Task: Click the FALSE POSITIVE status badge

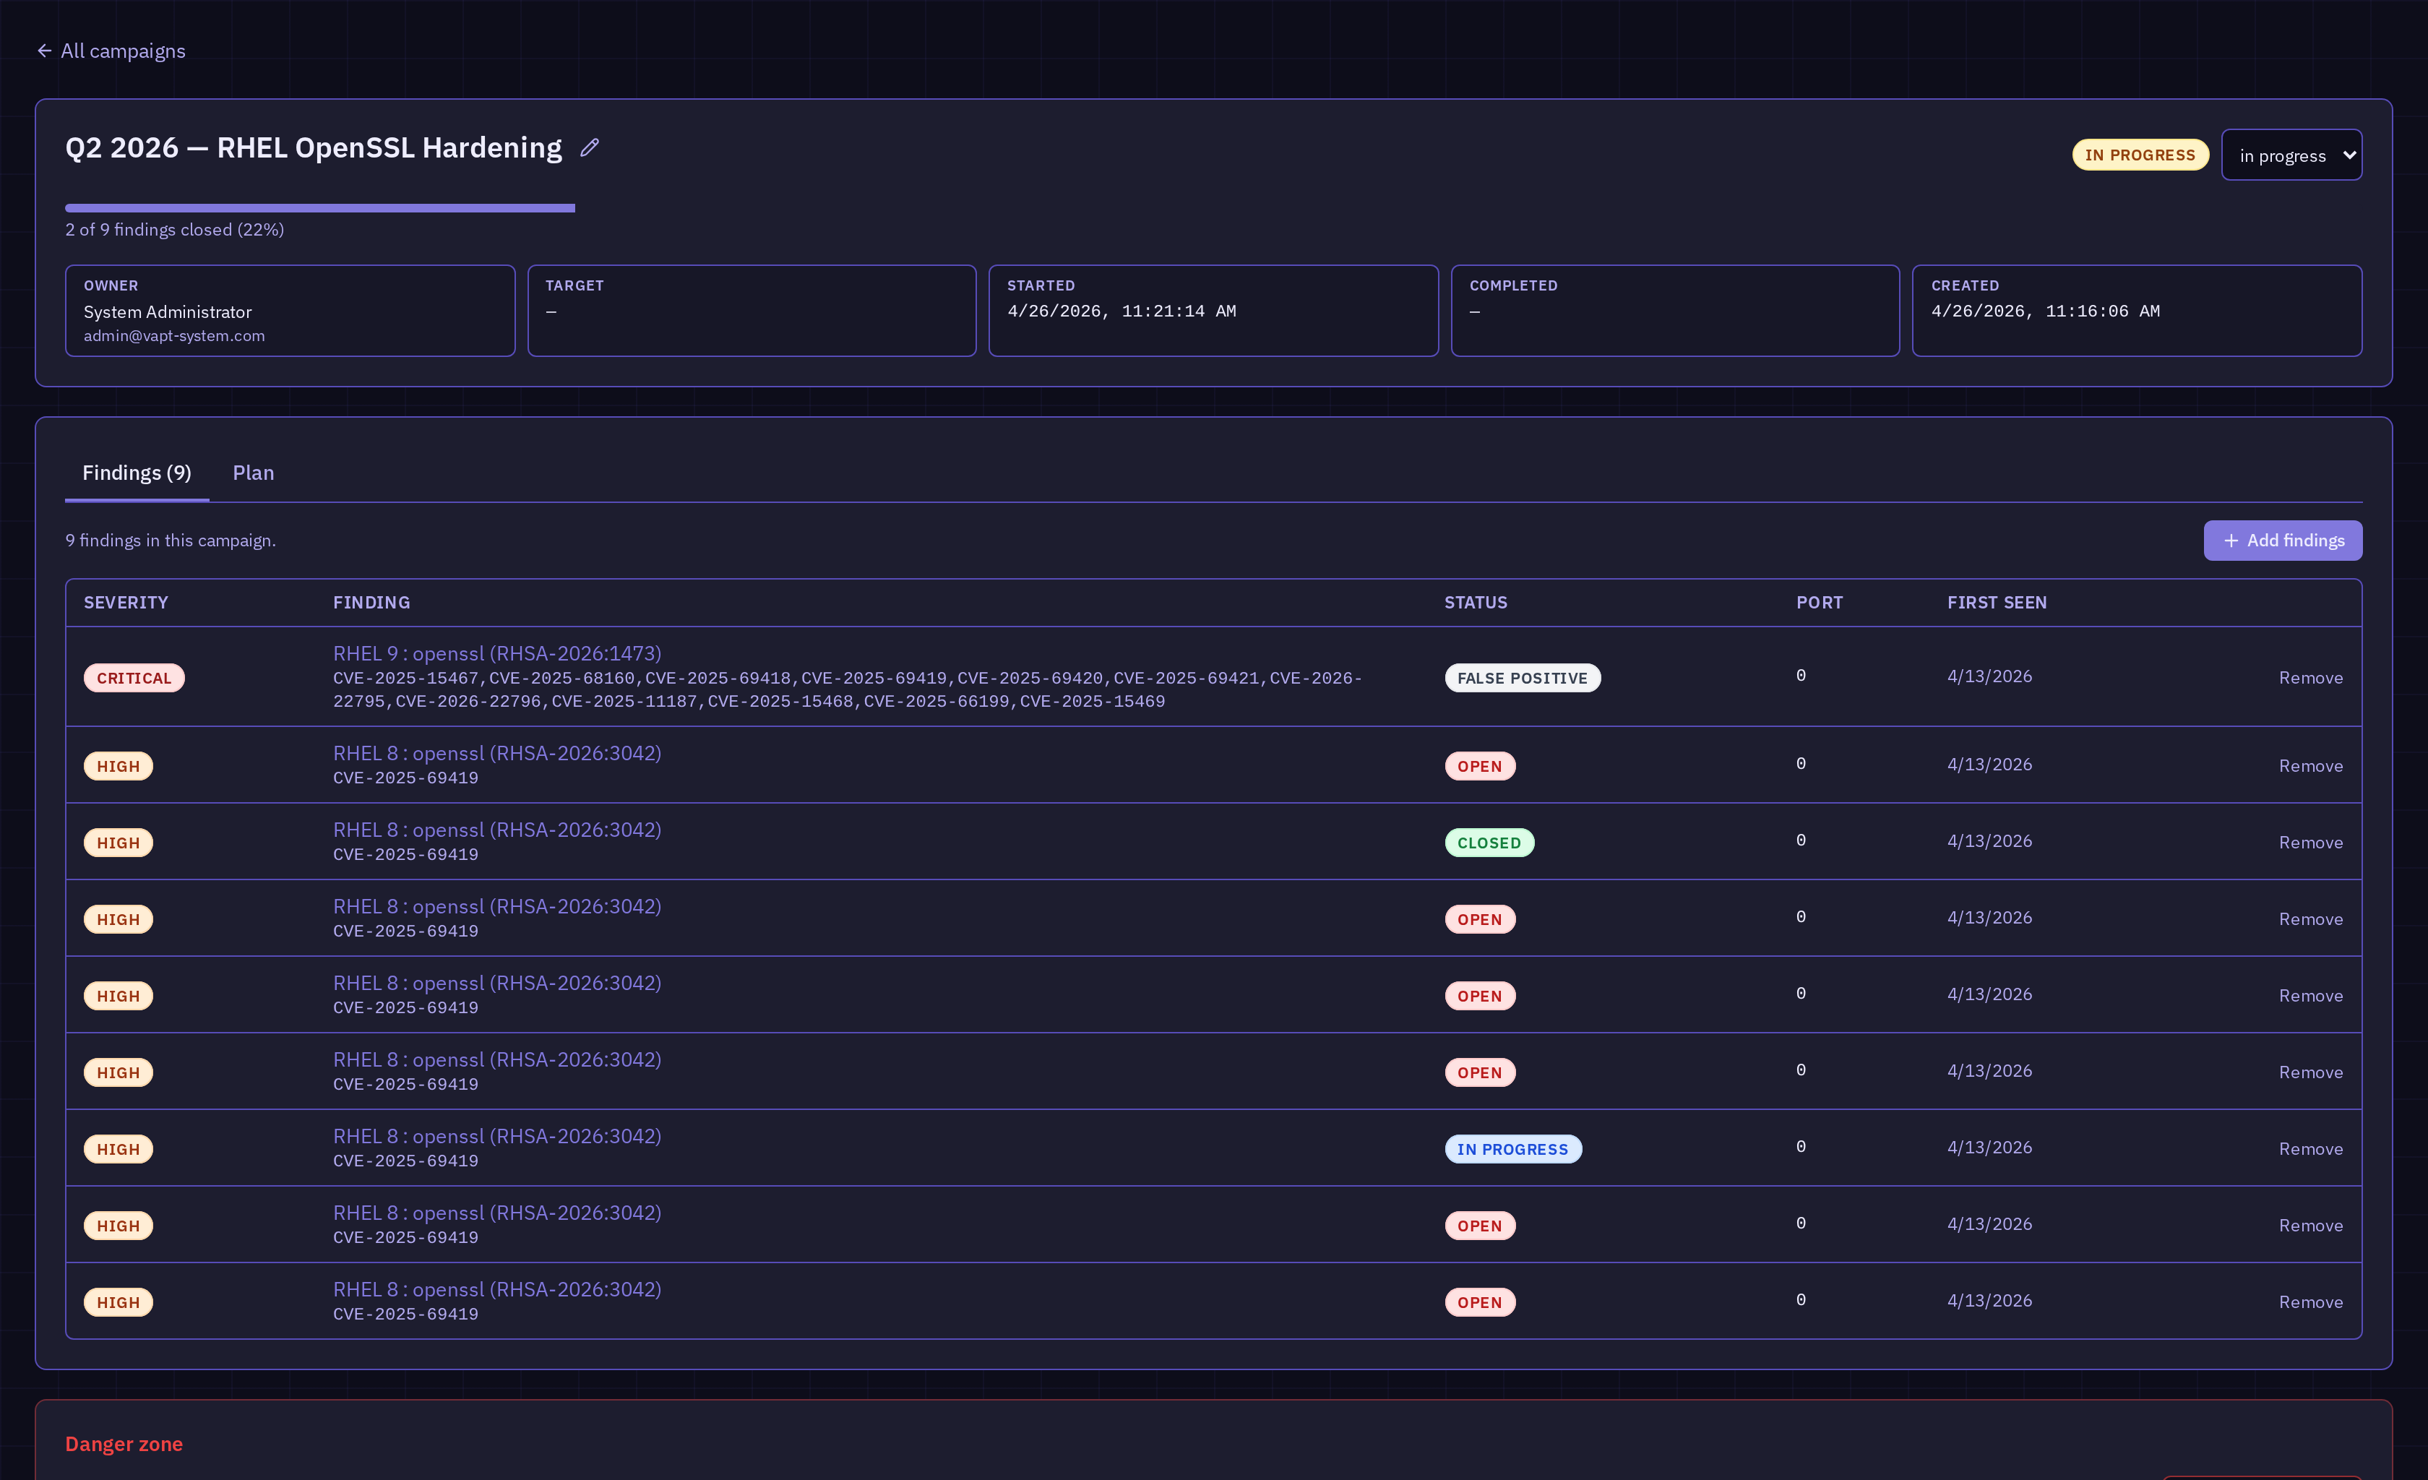Action: pyautogui.click(x=1523, y=678)
